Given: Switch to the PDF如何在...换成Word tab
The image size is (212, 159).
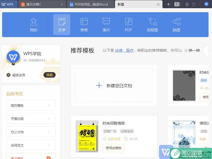Looking at the screenshot, I should coord(91,4).
